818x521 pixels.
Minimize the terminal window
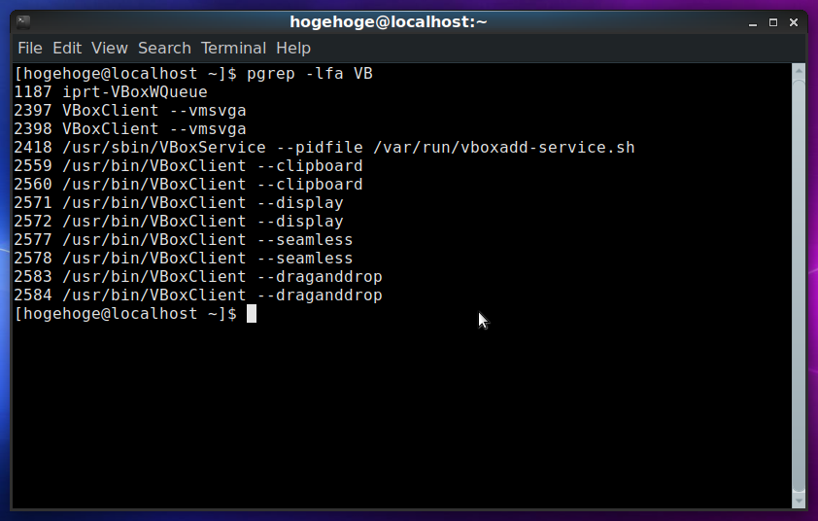752,22
